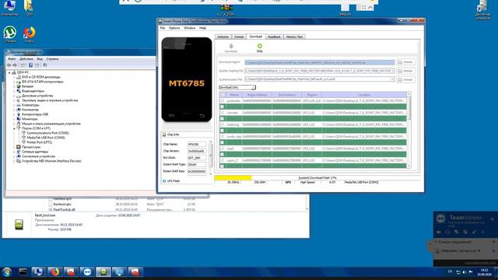Close the TeamViewer side panel
498x280 pixels.
(x=493, y=219)
